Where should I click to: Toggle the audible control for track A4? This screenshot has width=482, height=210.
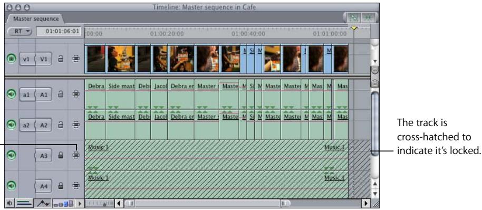(12, 186)
